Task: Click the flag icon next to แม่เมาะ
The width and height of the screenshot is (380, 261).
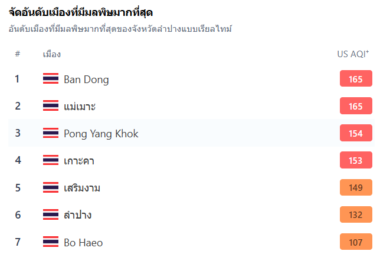Action: (51, 105)
